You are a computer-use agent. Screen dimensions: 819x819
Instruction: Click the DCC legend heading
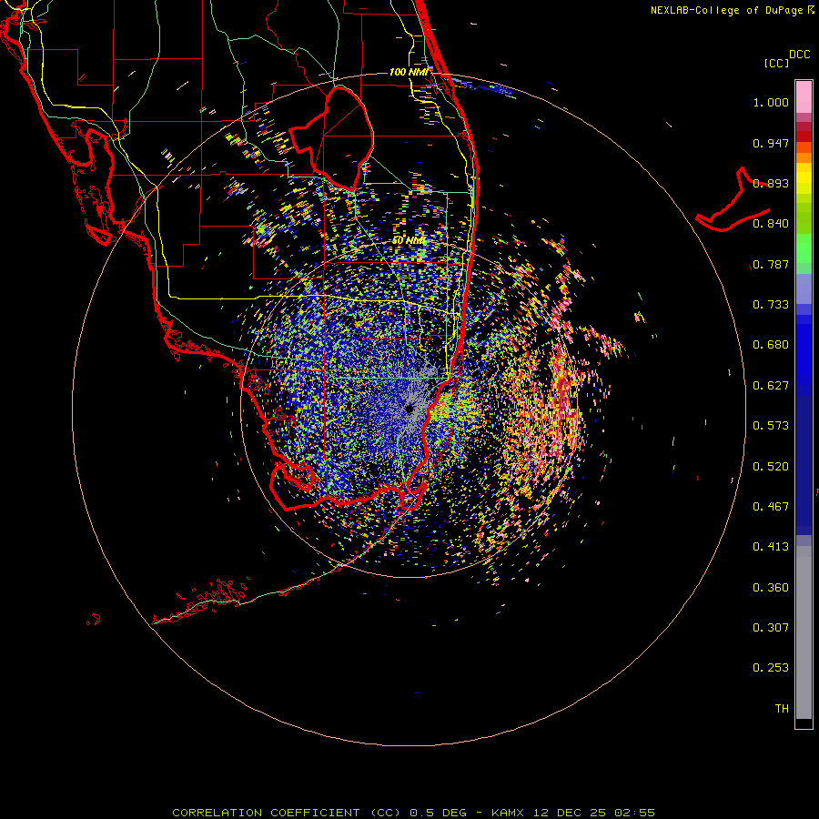[799, 55]
